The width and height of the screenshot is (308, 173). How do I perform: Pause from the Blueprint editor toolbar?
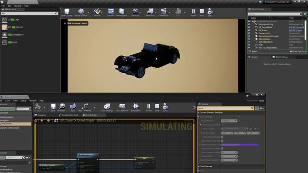coord(149,107)
